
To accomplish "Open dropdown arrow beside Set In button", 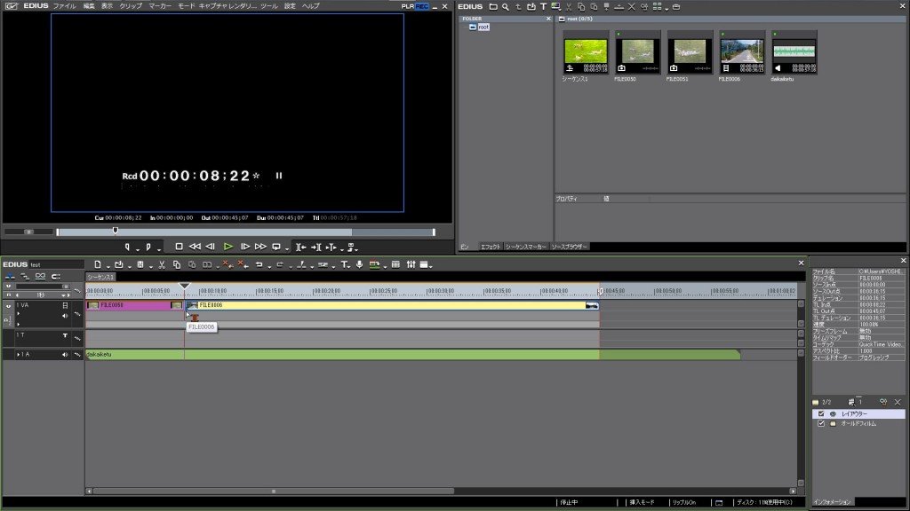I will (x=138, y=248).
